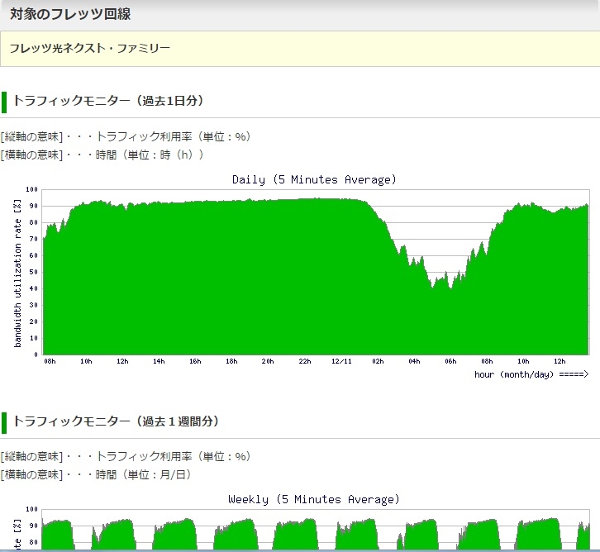Screen dimensions: 600x552
Task: Click the weekly traffic graph image
Action: tap(301, 521)
